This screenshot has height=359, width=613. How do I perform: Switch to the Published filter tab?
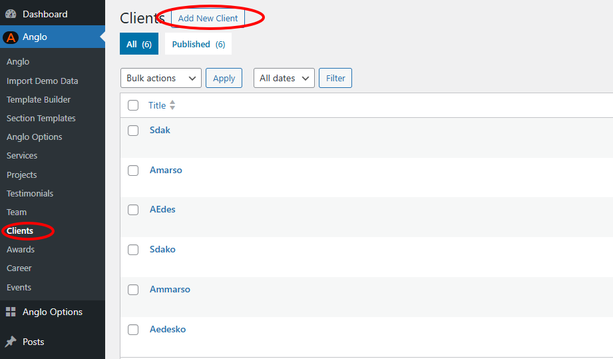click(x=198, y=44)
